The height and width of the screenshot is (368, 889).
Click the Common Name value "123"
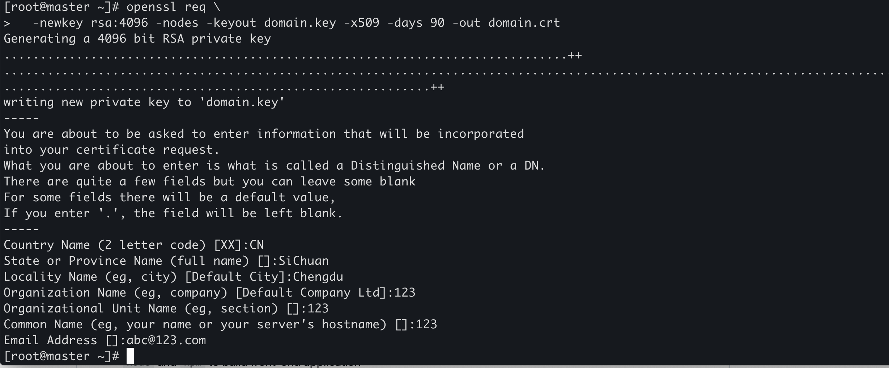tap(426, 324)
